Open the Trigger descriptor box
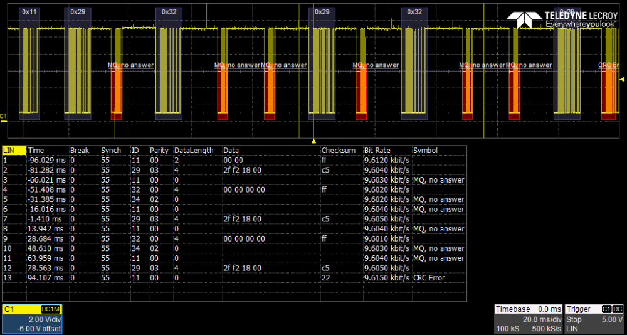Viewport: 627px width, 335px height. coord(594,319)
